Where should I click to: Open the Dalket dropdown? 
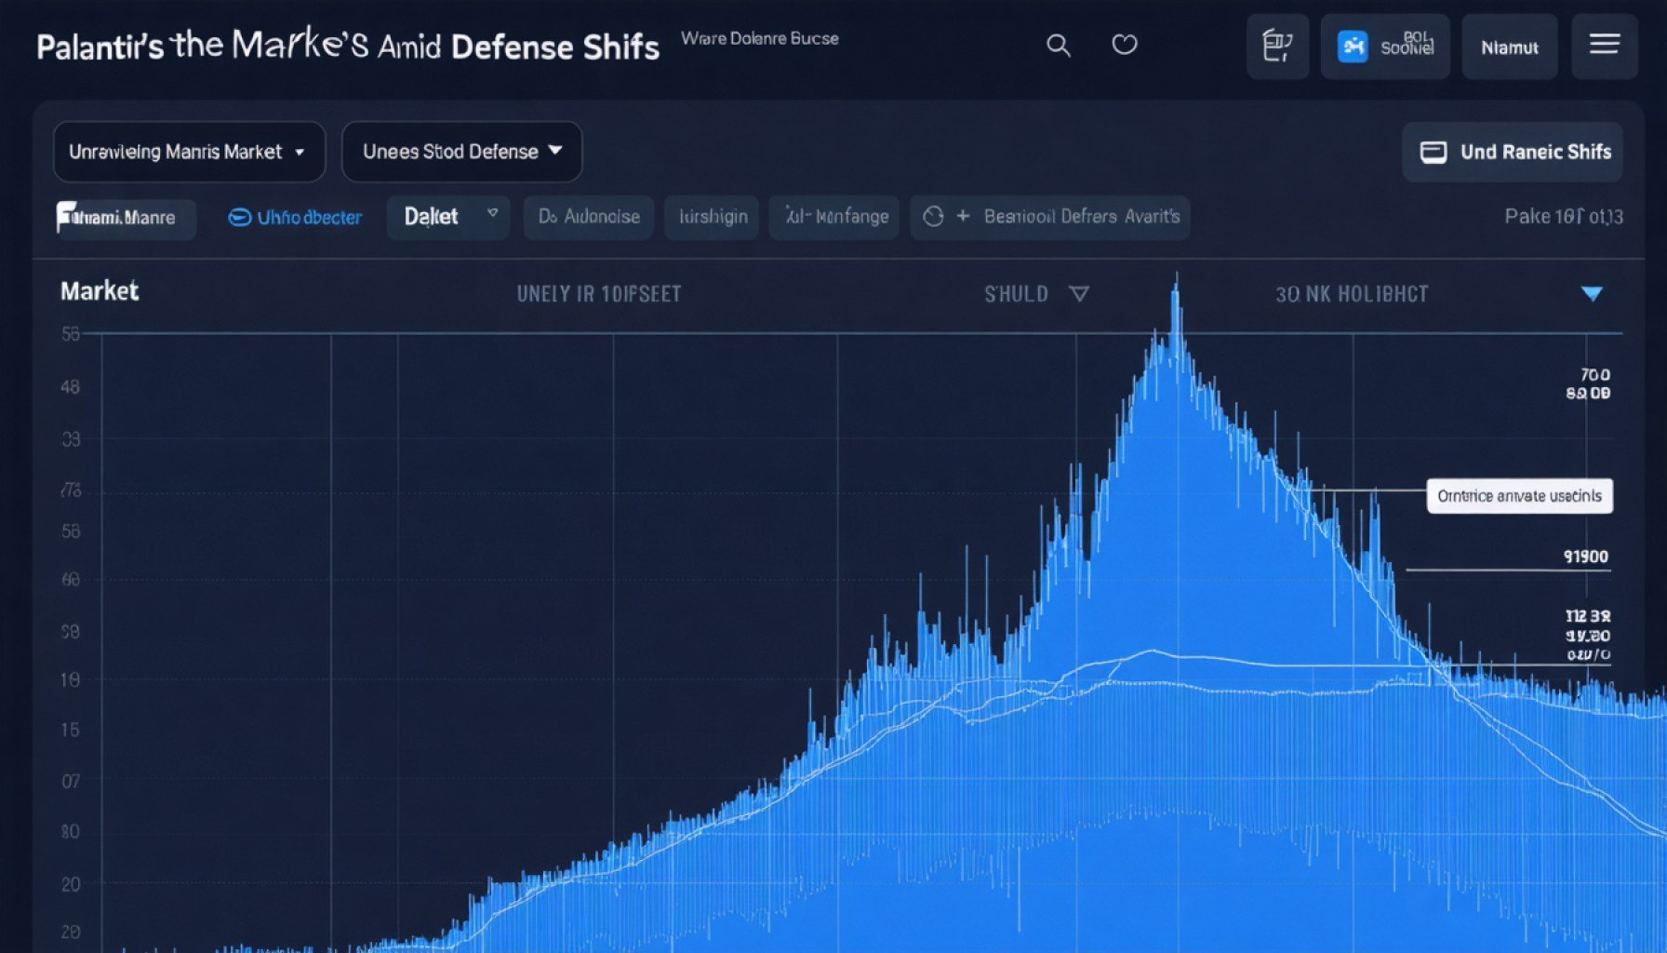[x=447, y=218]
